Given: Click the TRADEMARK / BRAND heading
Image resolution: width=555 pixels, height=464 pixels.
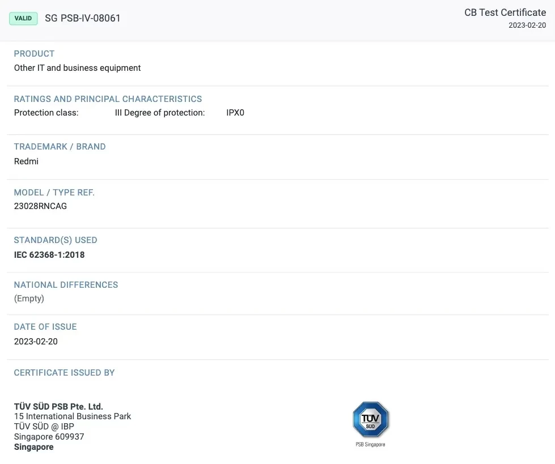Looking at the screenshot, I should [60, 147].
